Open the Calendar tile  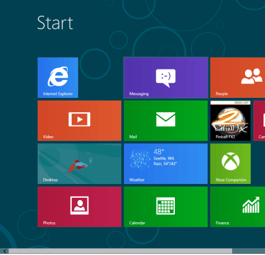pyautogui.click(x=165, y=207)
